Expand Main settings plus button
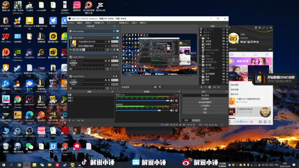The width and height of the screenshot is (299, 168). pyautogui.click(x=114, y=31)
